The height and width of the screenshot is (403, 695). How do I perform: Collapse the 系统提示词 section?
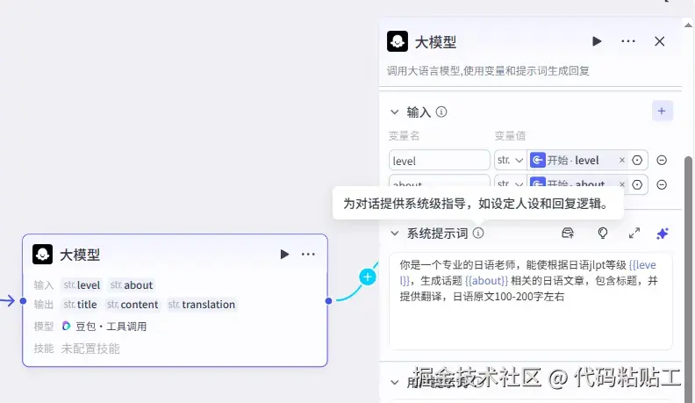395,234
